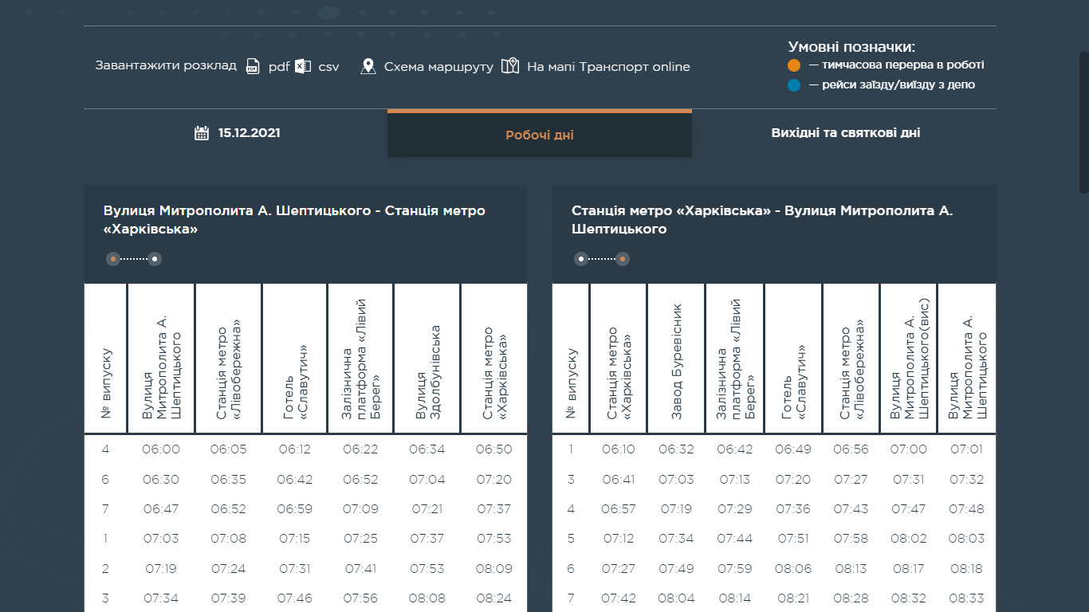Click the csv download text
Screen dimensions: 1089x612
(x=328, y=67)
